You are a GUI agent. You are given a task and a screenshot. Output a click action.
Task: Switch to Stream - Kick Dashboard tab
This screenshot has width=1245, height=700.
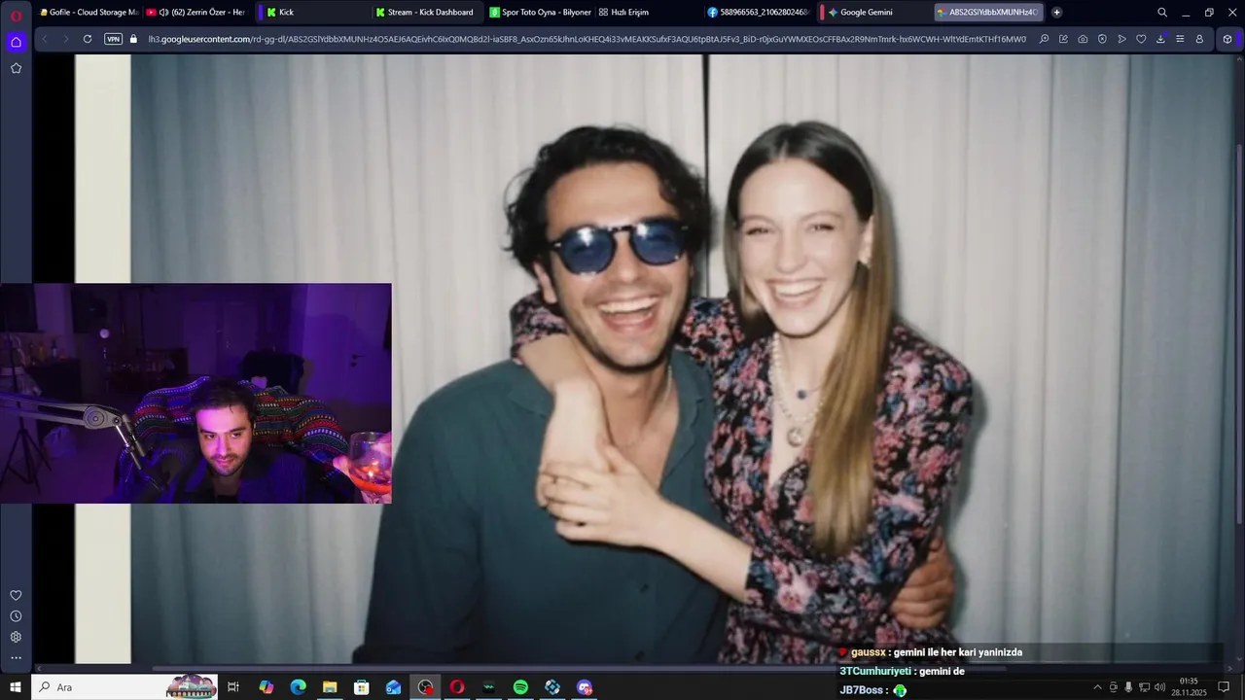pyautogui.click(x=426, y=13)
